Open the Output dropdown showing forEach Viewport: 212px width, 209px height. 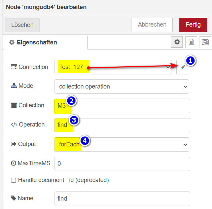tap(122, 144)
